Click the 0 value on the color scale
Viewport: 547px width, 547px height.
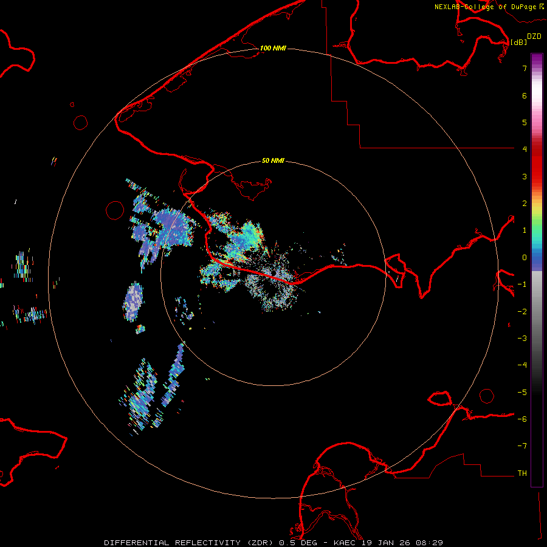tap(525, 258)
